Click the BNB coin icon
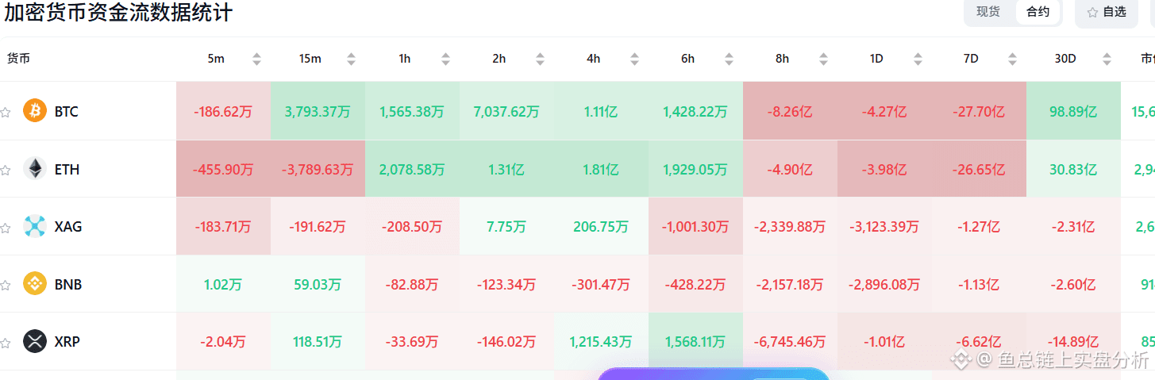Screen dimensions: 1155x380 click(x=35, y=284)
